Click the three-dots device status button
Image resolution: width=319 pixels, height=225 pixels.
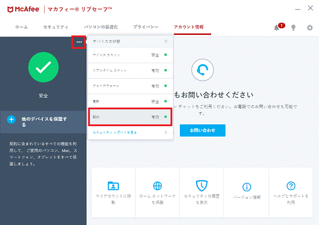(79, 42)
